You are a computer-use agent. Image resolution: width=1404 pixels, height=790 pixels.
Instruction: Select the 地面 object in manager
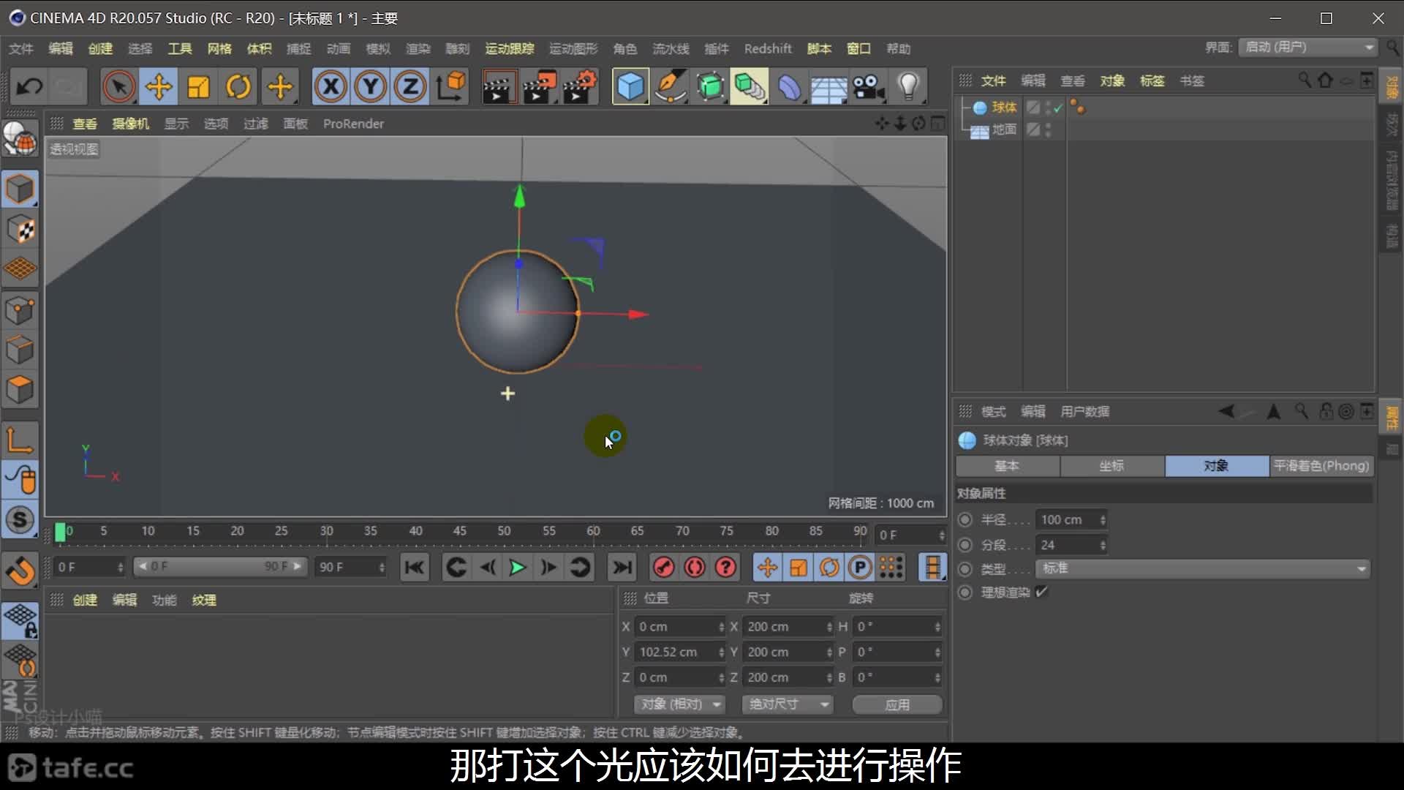(1004, 129)
